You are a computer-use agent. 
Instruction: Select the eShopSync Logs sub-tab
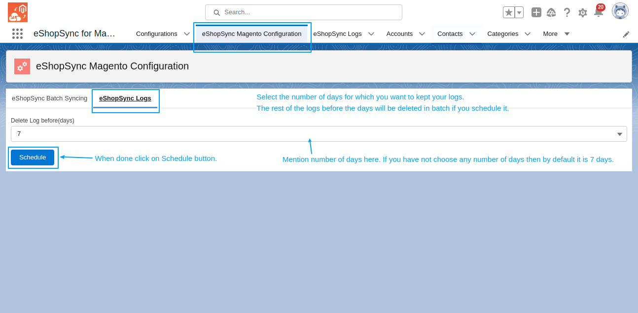point(125,98)
